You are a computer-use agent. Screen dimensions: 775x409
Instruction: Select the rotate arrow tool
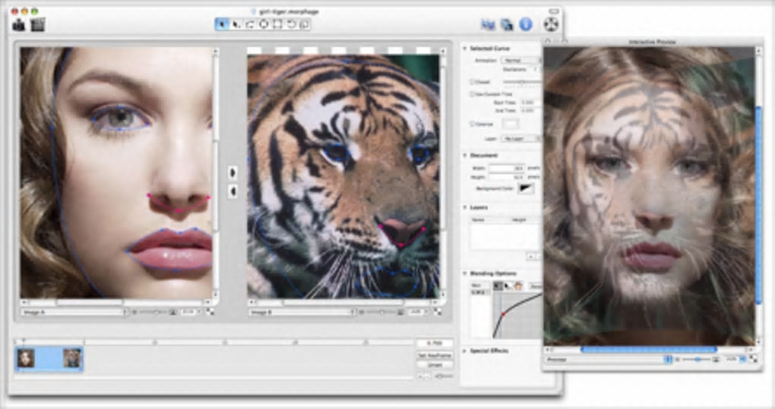tap(291, 24)
